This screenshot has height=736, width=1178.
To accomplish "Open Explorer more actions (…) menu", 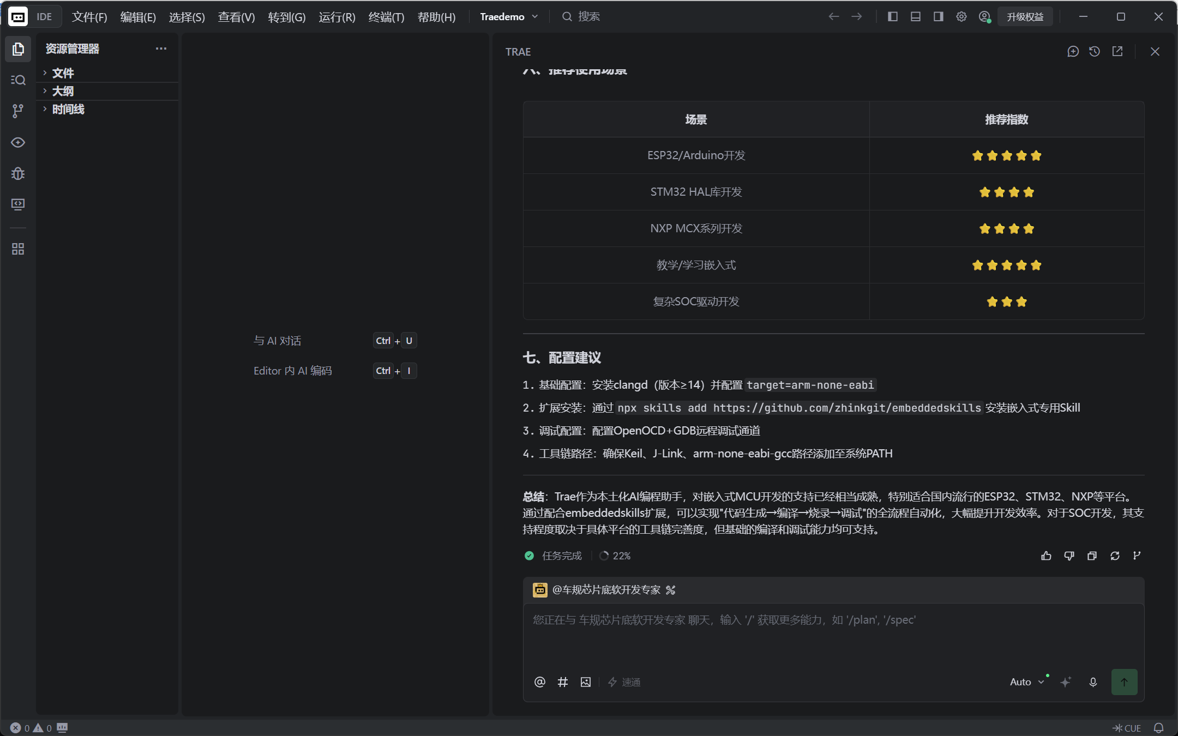I will 161,49.
